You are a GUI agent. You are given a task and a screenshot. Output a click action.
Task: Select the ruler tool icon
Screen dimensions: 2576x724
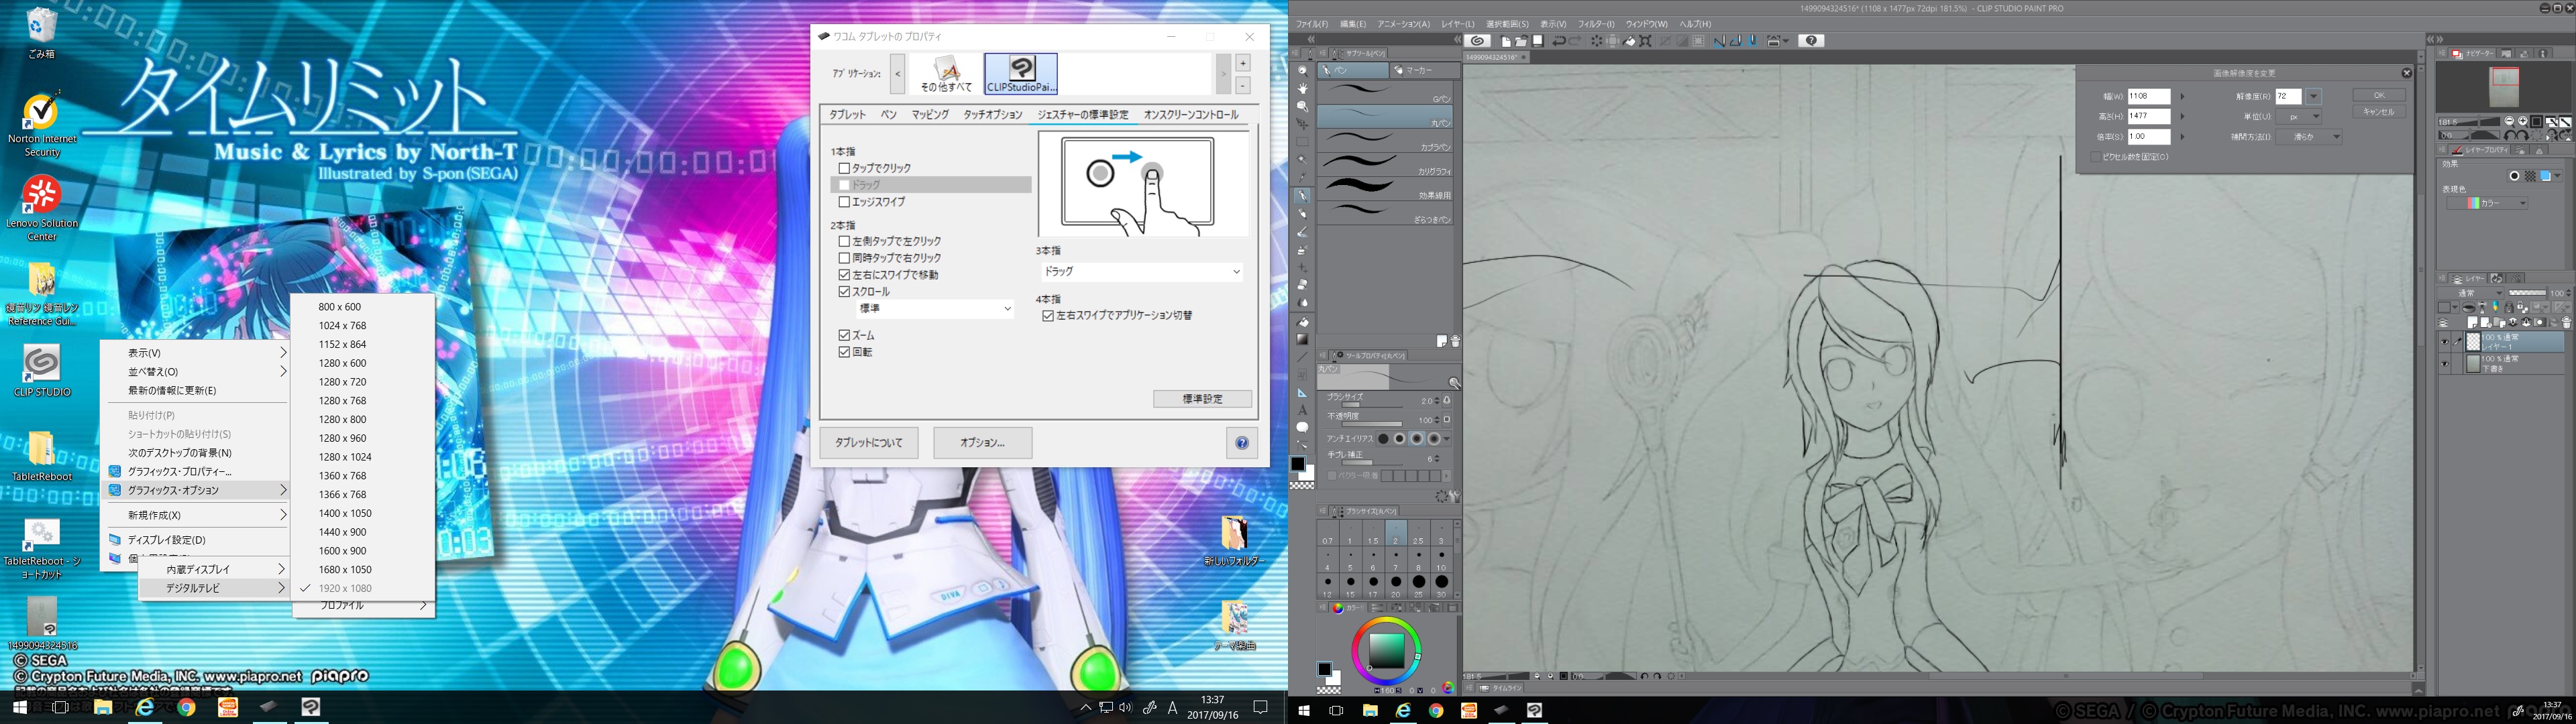[x=1302, y=392]
